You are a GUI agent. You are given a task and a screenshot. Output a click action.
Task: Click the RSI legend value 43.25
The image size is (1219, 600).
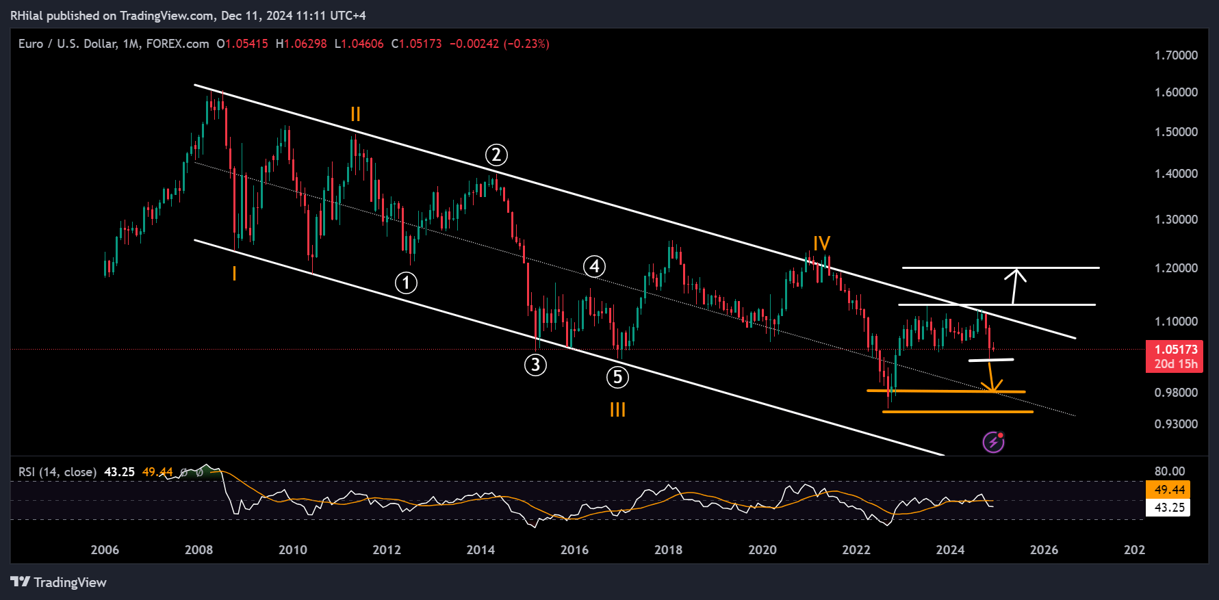[119, 472]
